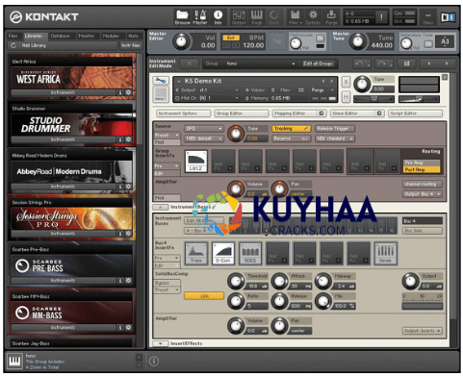463x377 pixels.
Task: Toggle the Ext tempo sync button
Action: click(231, 38)
